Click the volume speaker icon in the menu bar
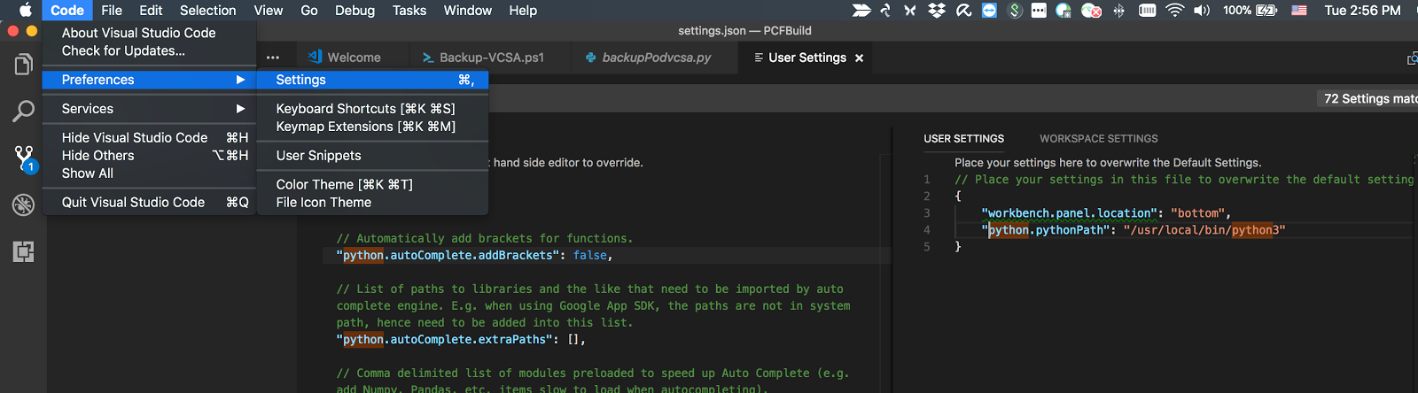 coord(1202,11)
